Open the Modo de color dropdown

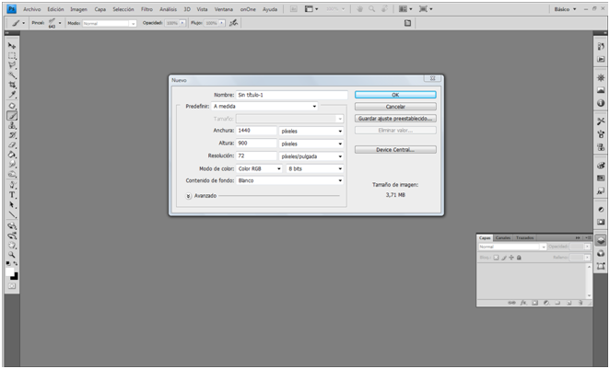tap(259, 168)
